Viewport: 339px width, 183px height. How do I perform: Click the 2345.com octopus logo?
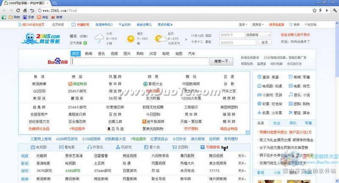[x=41, y=38]
